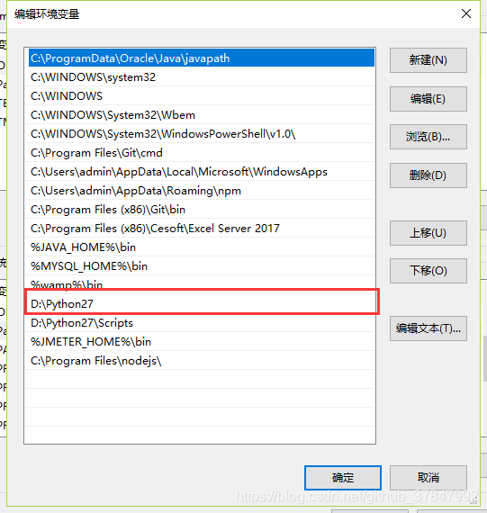Move entry up with 上移(U)
The width and height of the screenshot is (487, 513).
click(x=428, y=233)
